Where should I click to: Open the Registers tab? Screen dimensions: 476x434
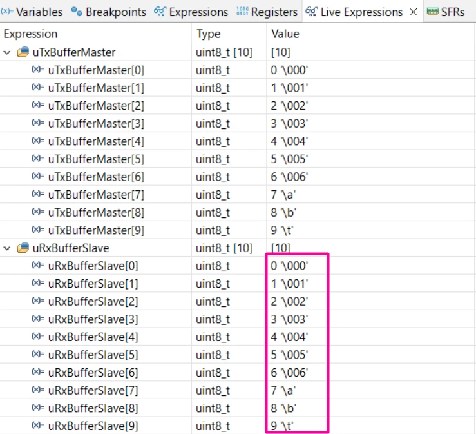click(x=267, y=12)
